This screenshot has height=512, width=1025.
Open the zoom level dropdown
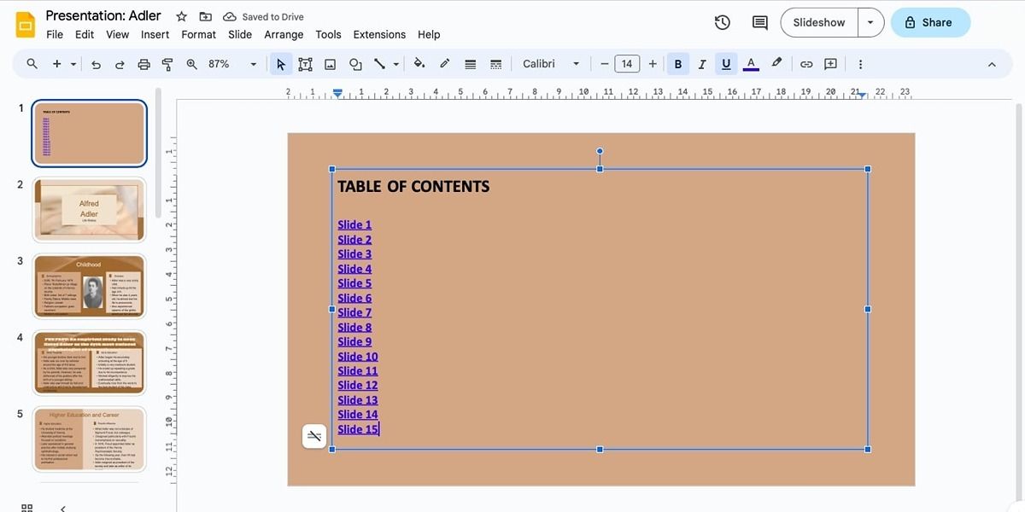tap(253, 63)
